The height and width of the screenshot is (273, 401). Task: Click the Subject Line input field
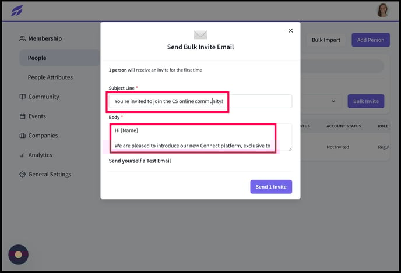pyautogui.click(x=200, y=101)
